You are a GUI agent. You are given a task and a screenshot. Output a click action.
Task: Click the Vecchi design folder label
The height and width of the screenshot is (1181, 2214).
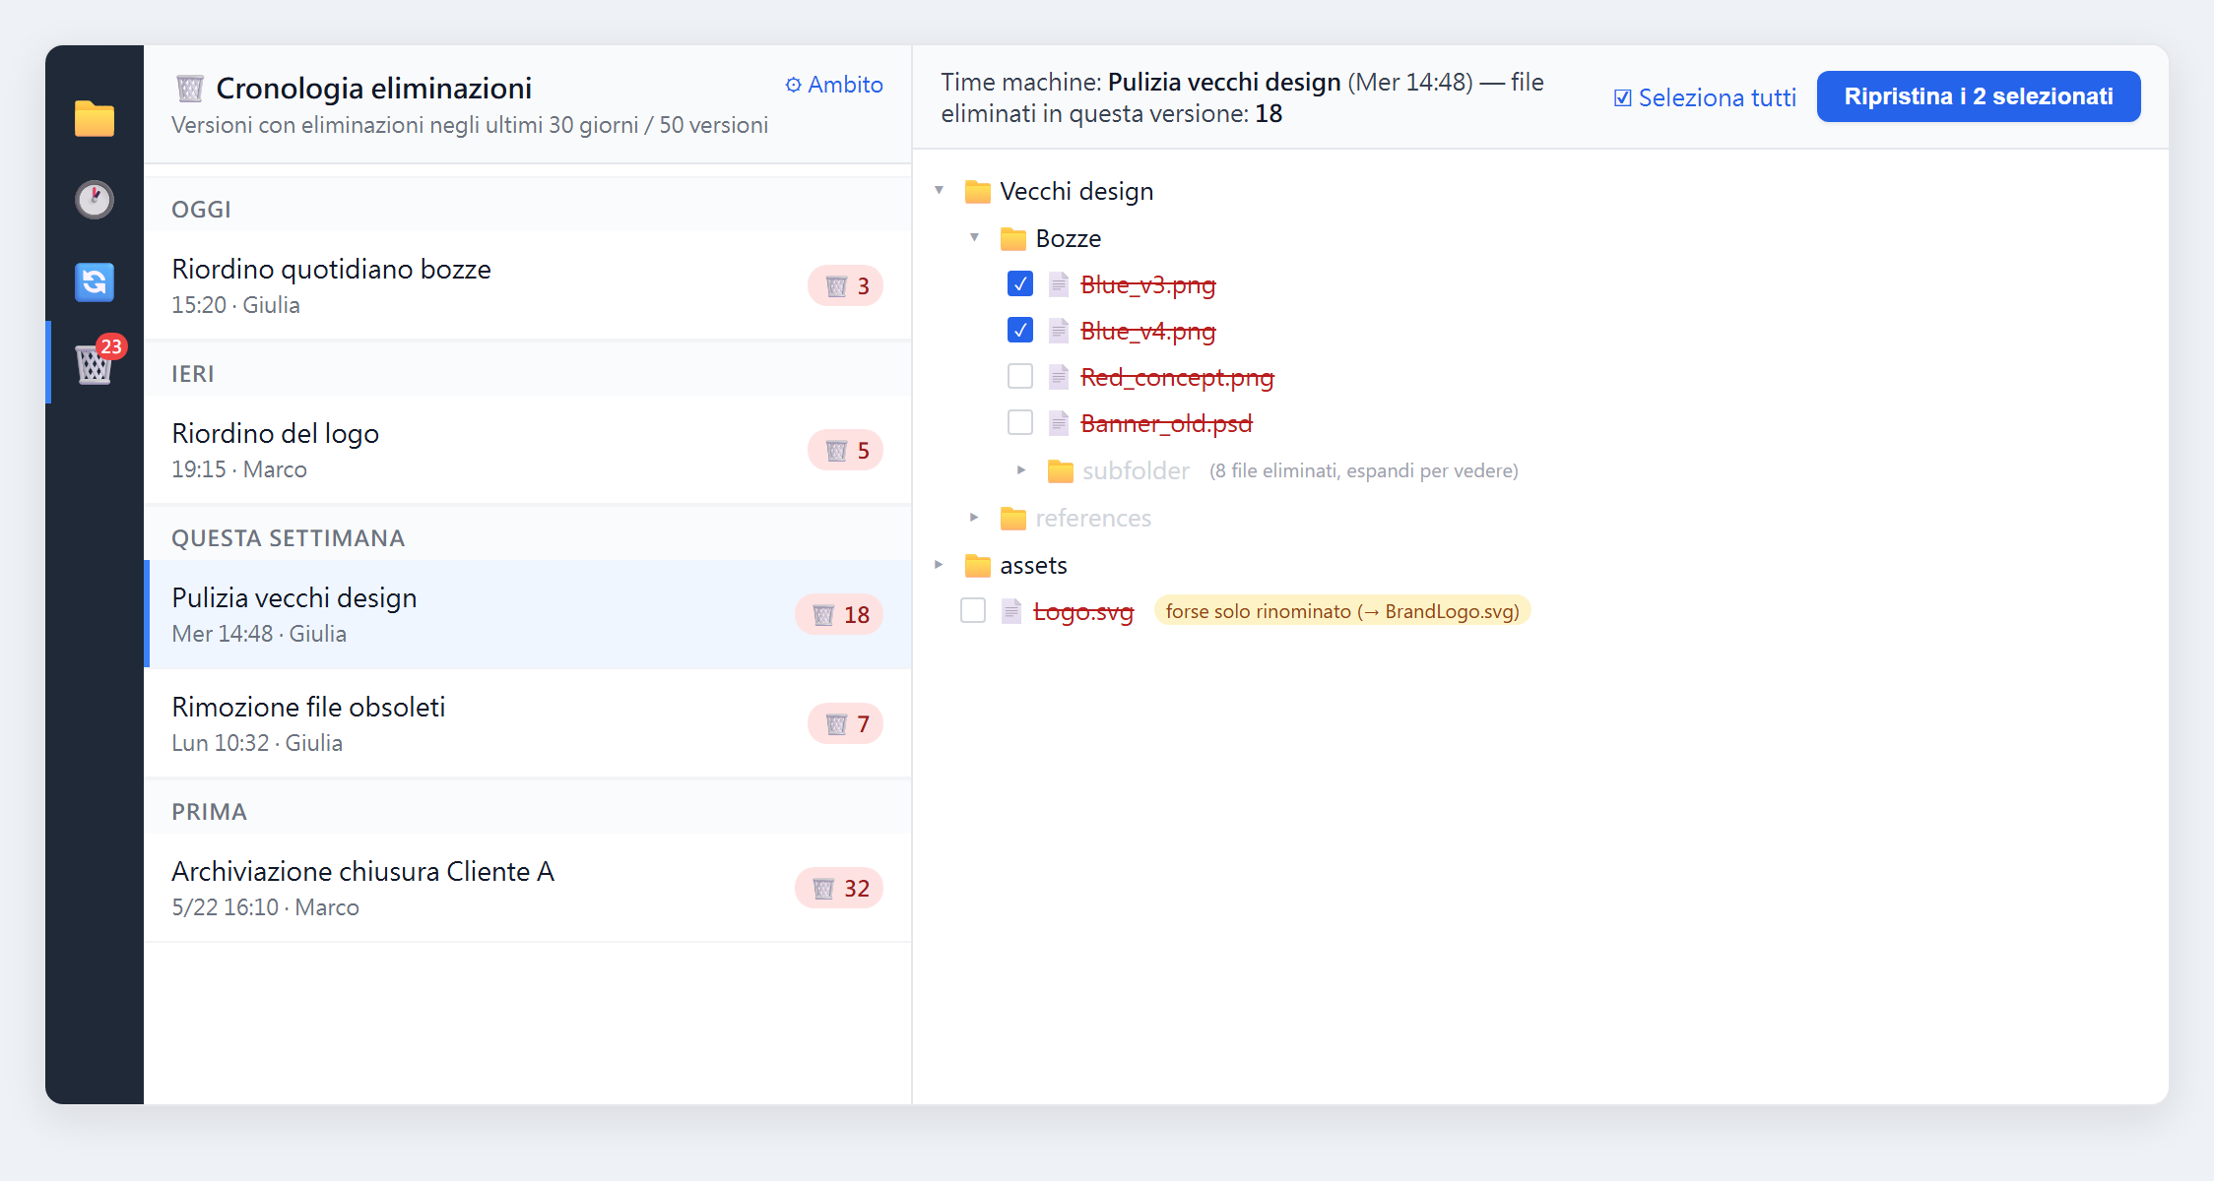click(1076, 191)
